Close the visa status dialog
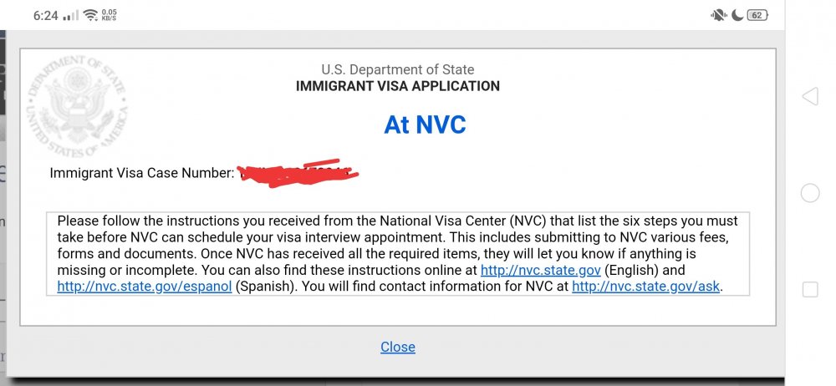Image resolution: width=836 pixels, height=386 pixels. [398, 347]
